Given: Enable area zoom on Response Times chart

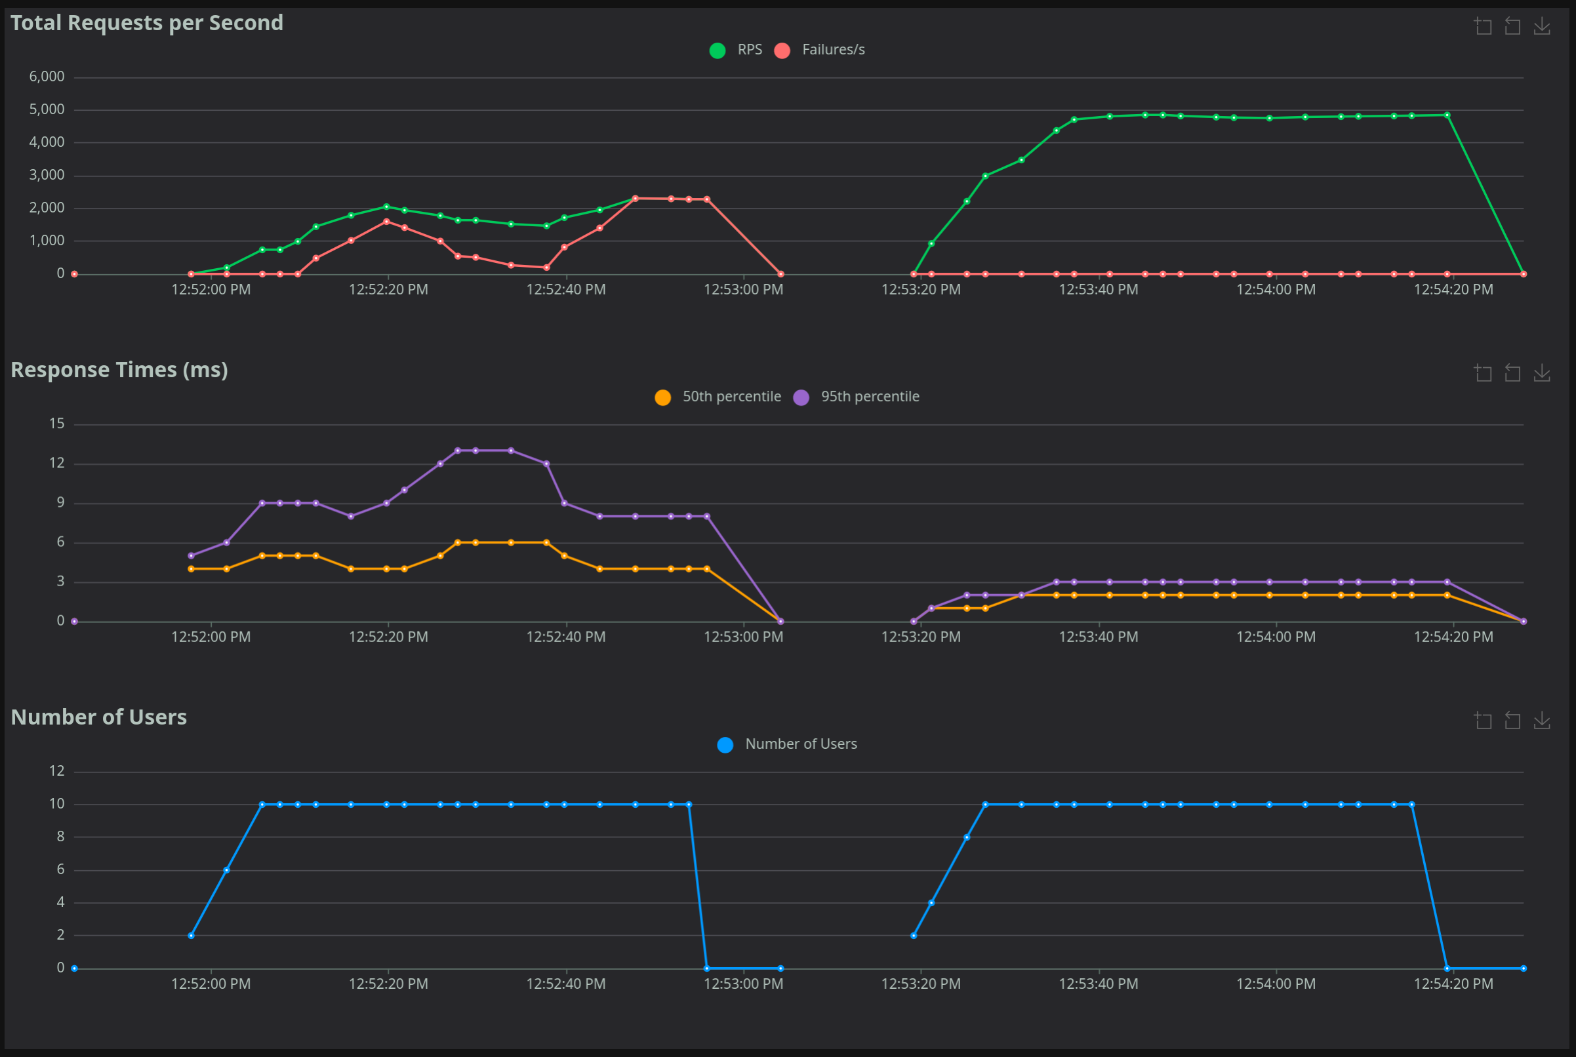Looking at the screenshot, I should [1482, 374].
